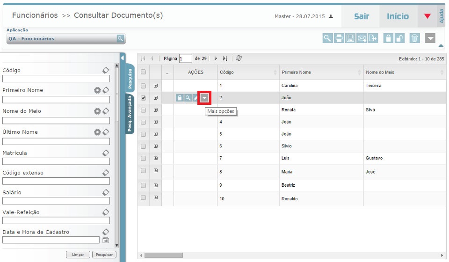The height and width of the screenshot is (262, 449).
Task: Clear the Código extenso filter with the eraser
Action: pyautogui.click(x=106, y=173)
